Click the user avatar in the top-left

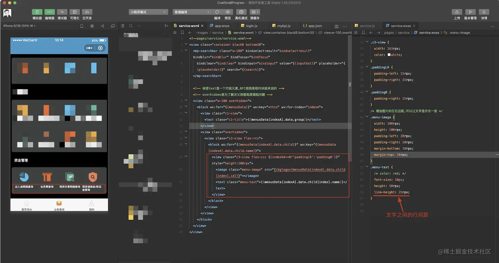tap(7, 13)
